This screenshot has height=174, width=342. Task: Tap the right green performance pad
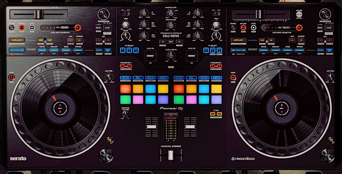click(179, 100)
